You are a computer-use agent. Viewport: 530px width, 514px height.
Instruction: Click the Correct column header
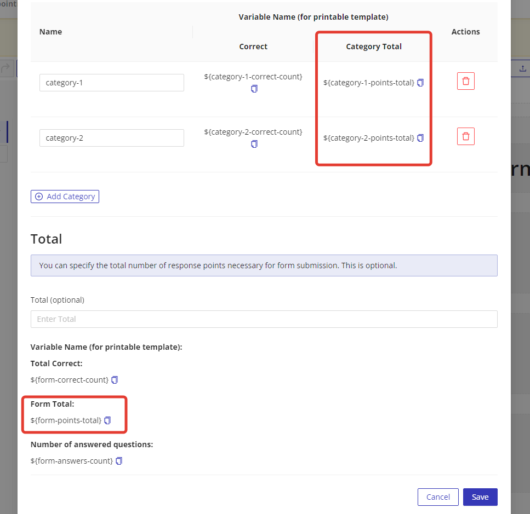click(x=253, y=47)
